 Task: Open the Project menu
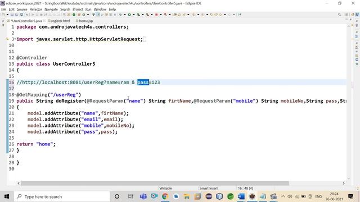[x=78, y=10]
